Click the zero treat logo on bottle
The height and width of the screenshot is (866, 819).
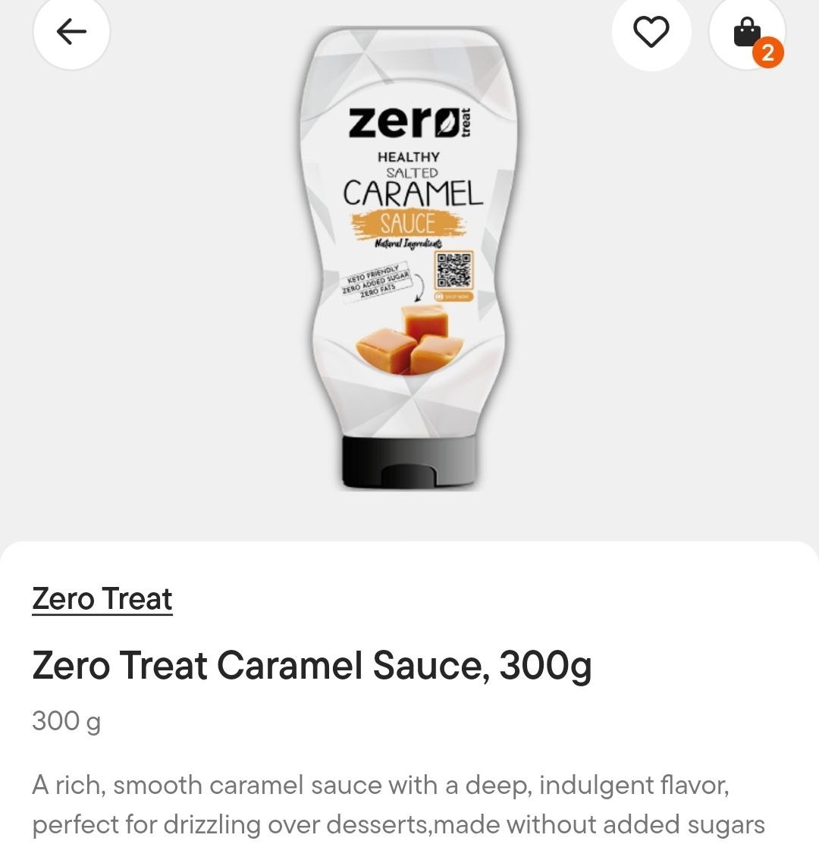(409, 123)
